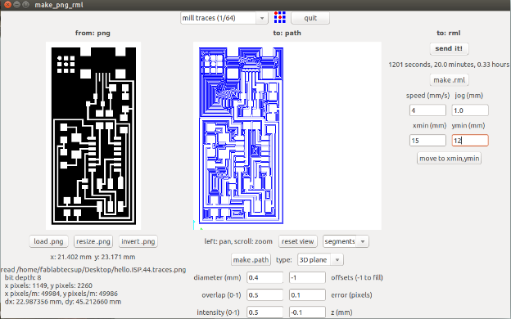This screenshot has height=319, width=511.
Task: Focus the error (pixels) field
Action: click(x=307, y=295)
